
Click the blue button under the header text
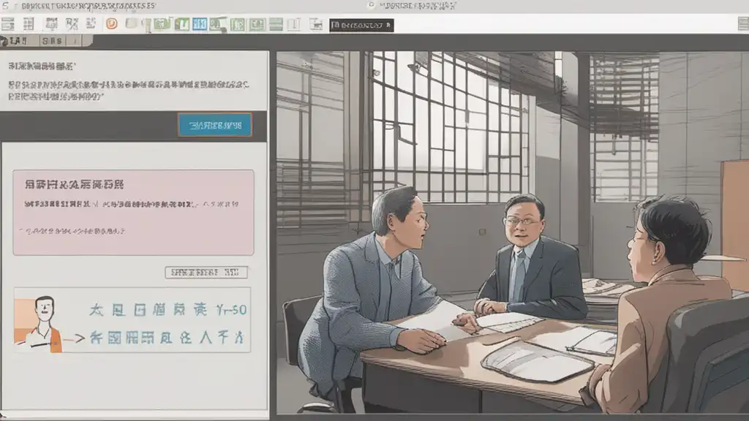click(x=215, y=125)
